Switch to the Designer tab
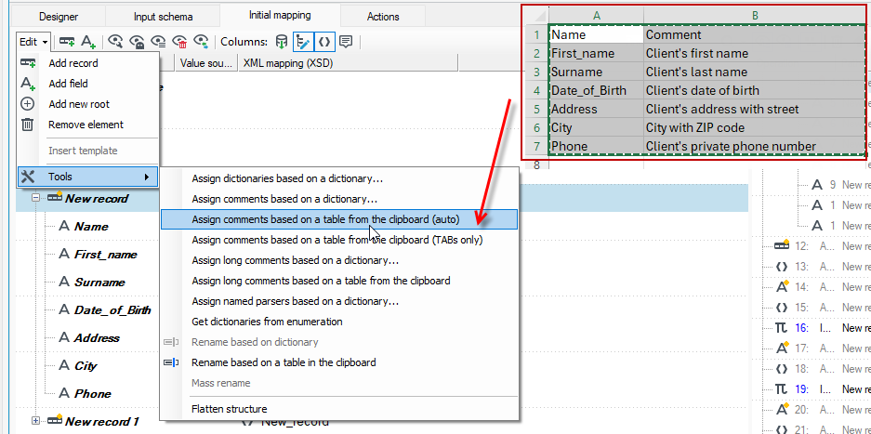The width and height of the screenshot is (871, 434). [x=59, y=17]
